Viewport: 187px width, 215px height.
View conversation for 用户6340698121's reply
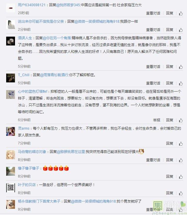click(x=153, y=13)
